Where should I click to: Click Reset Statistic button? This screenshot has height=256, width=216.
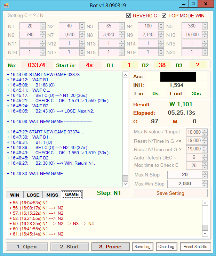click(x=195, y=247)
